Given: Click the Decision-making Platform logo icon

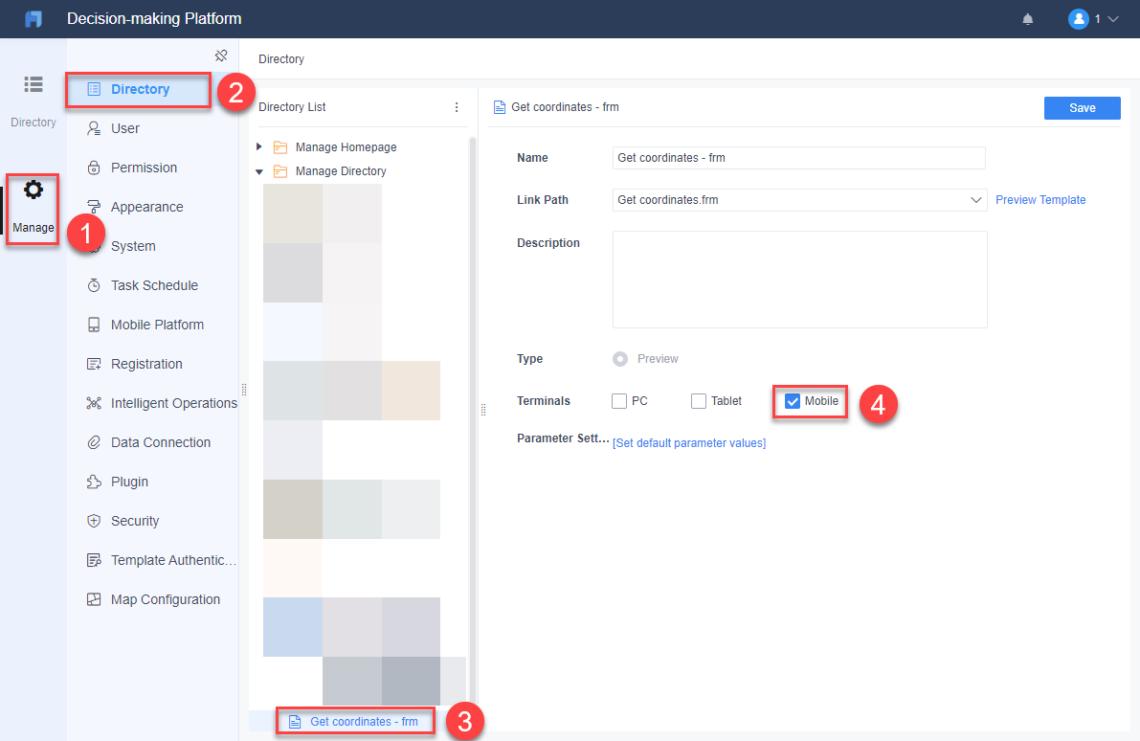Looking at the screenshot, I should pos(34,19).
